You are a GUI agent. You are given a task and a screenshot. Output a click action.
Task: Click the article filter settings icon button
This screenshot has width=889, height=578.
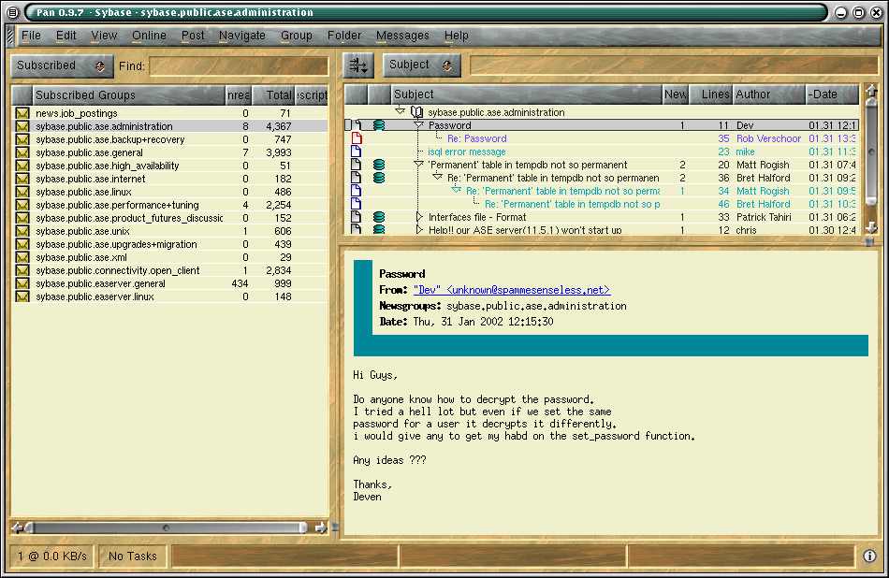pyautogui.click(x=358, y=65)
